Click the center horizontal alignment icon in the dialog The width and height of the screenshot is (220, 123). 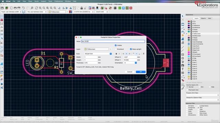tap(126, 54)
